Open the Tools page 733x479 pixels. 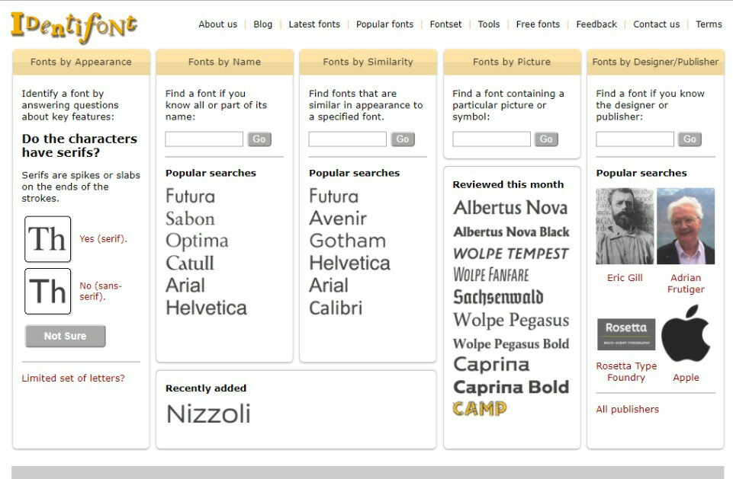pyautogui.click(x=488, y=24)
